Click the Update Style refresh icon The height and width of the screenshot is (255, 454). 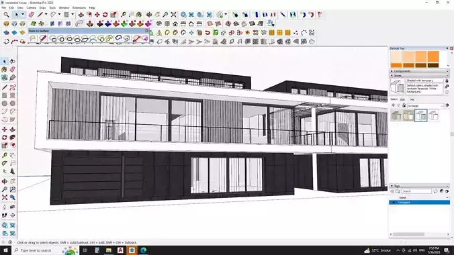[447, 92]
